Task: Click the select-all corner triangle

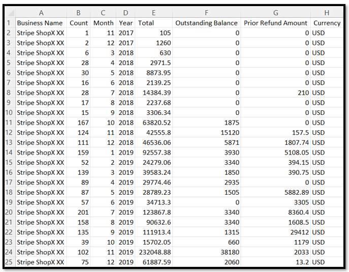Action: tap(10, 13)
